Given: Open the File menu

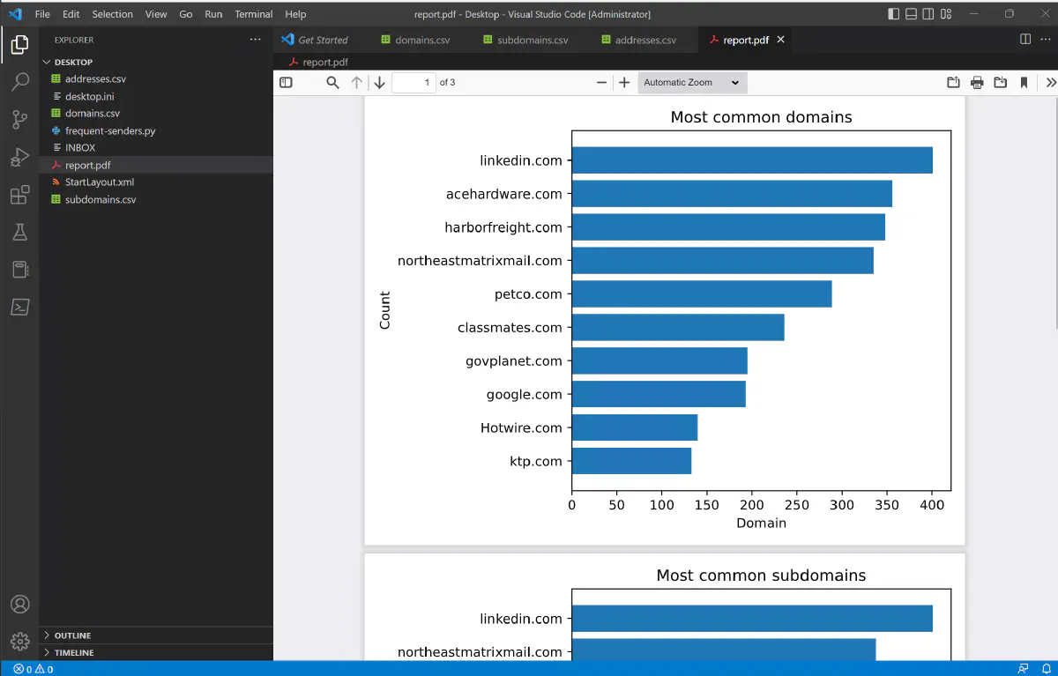Looking at the screenshot, I should [x=42, y=14].
